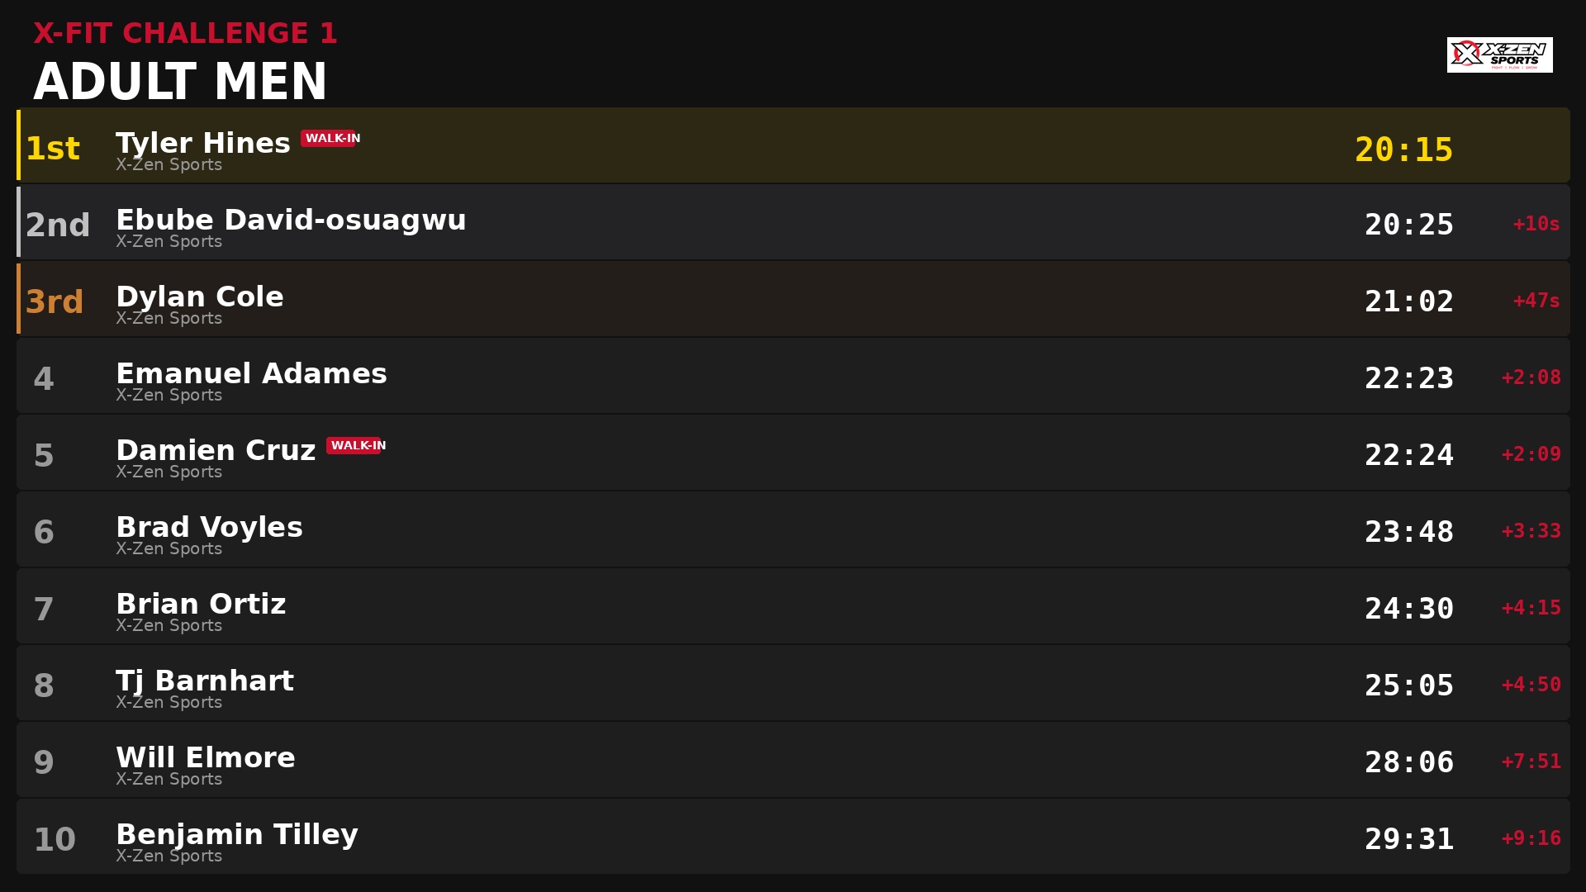Click the WALK-IN badge beside Tyler Hines
Screen dimensions: 1586x892
point(329,139)
